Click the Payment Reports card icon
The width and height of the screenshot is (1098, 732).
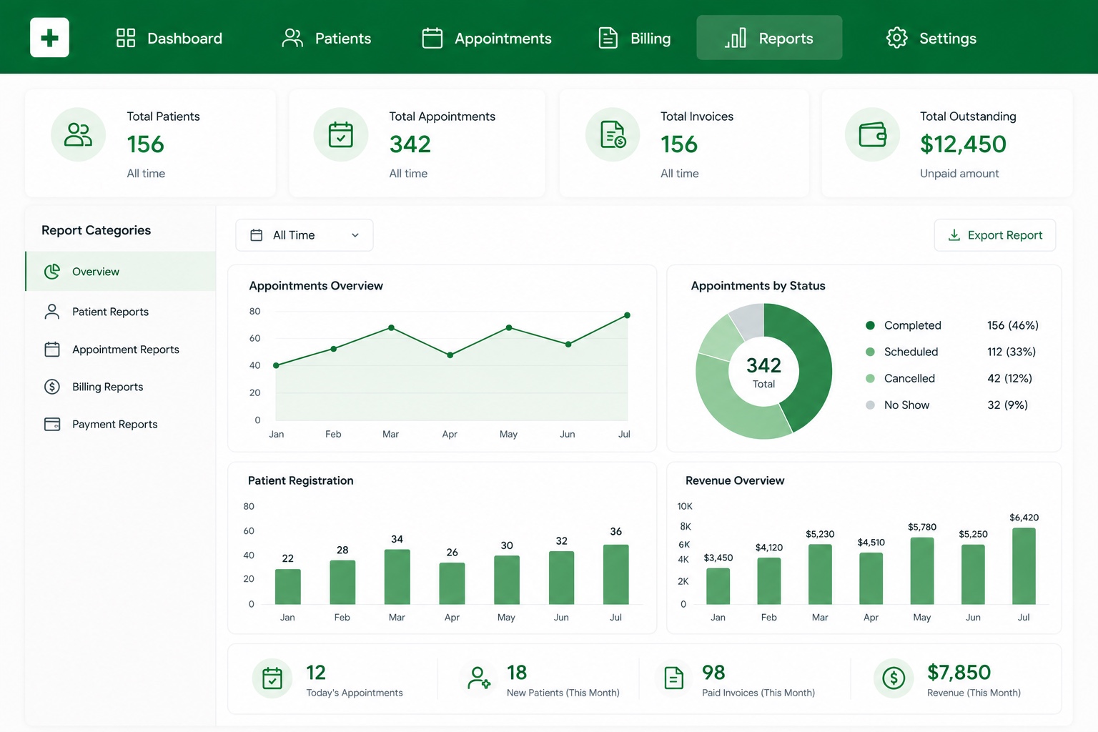coord(52,424)
